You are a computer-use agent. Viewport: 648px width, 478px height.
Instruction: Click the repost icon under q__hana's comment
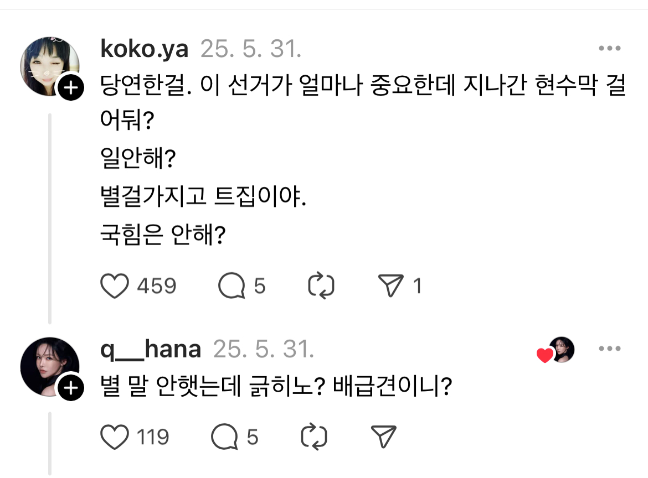click(316, 437)
